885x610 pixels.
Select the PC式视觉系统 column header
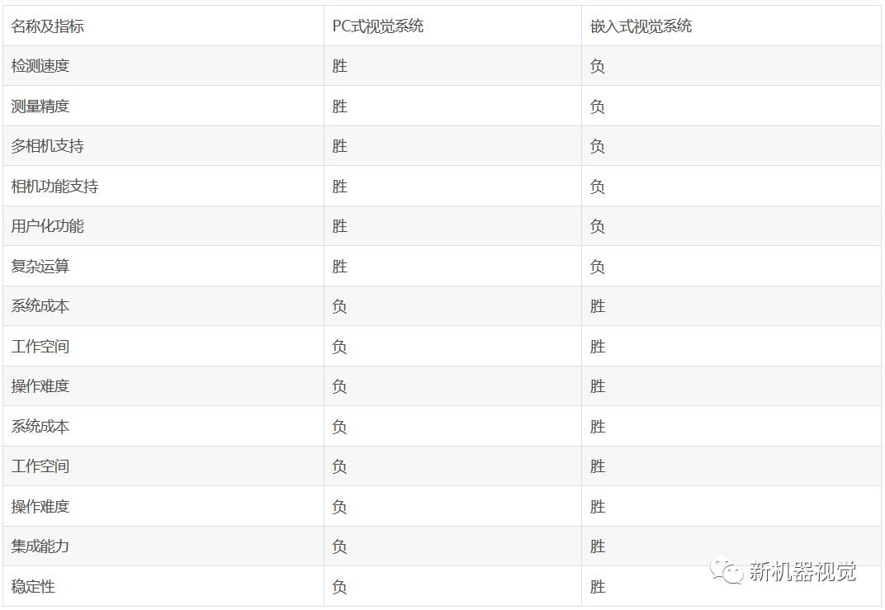[378, 26]
